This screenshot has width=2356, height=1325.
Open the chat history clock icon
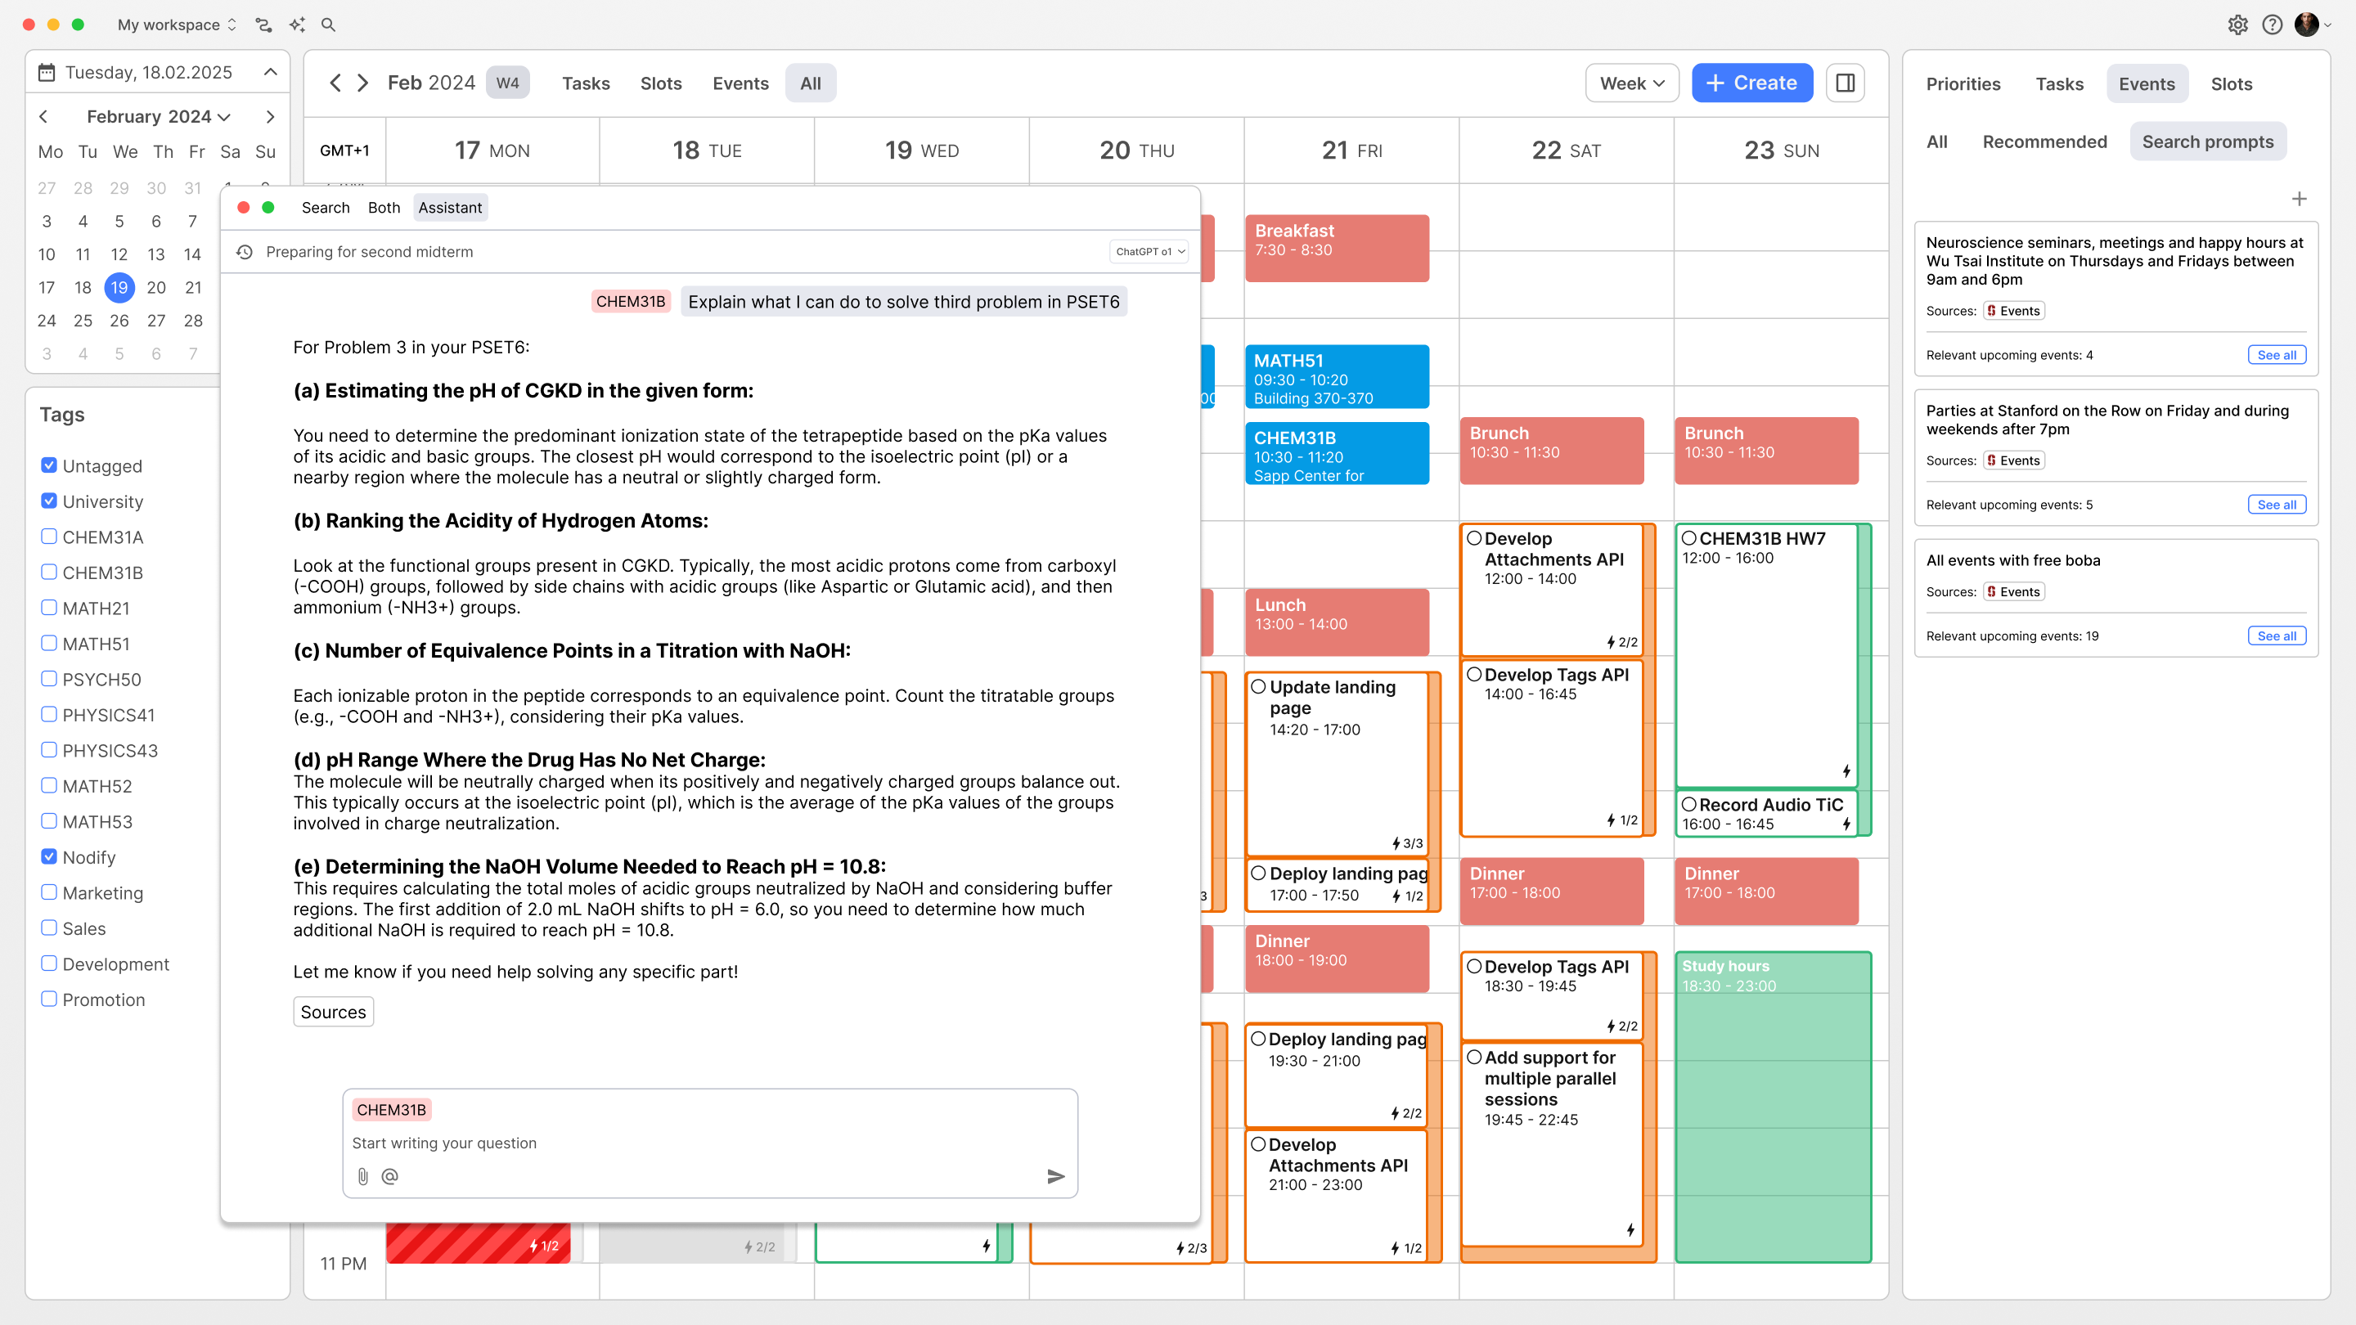(x=245, y=251)
